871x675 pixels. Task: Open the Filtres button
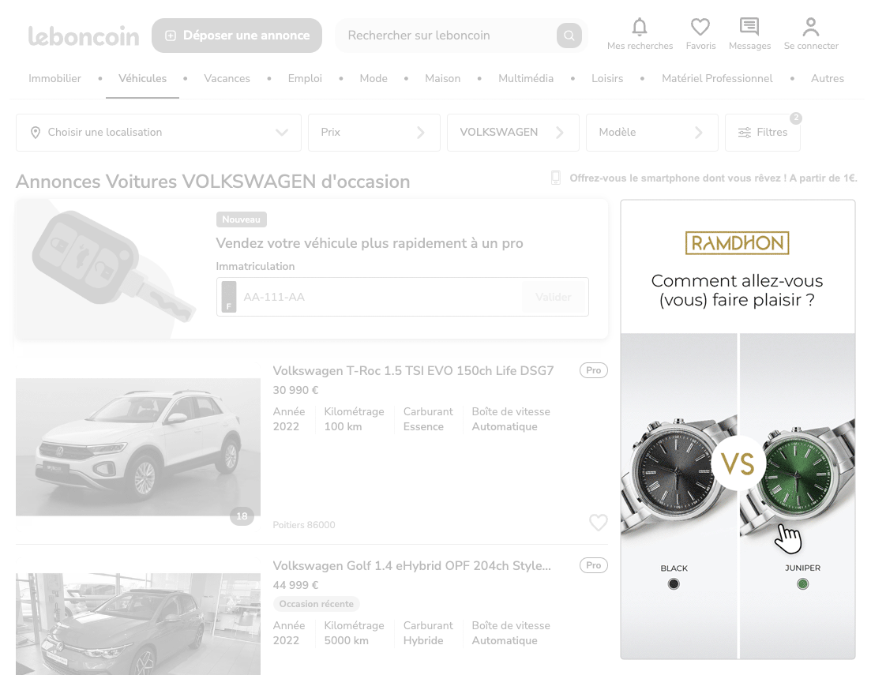762,133
